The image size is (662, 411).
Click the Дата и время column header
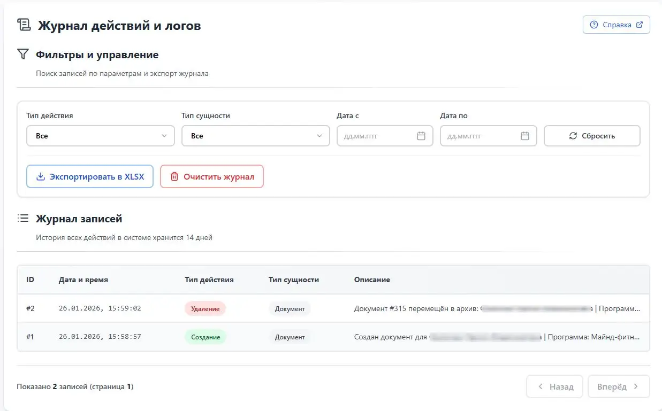tap(83, 280)
